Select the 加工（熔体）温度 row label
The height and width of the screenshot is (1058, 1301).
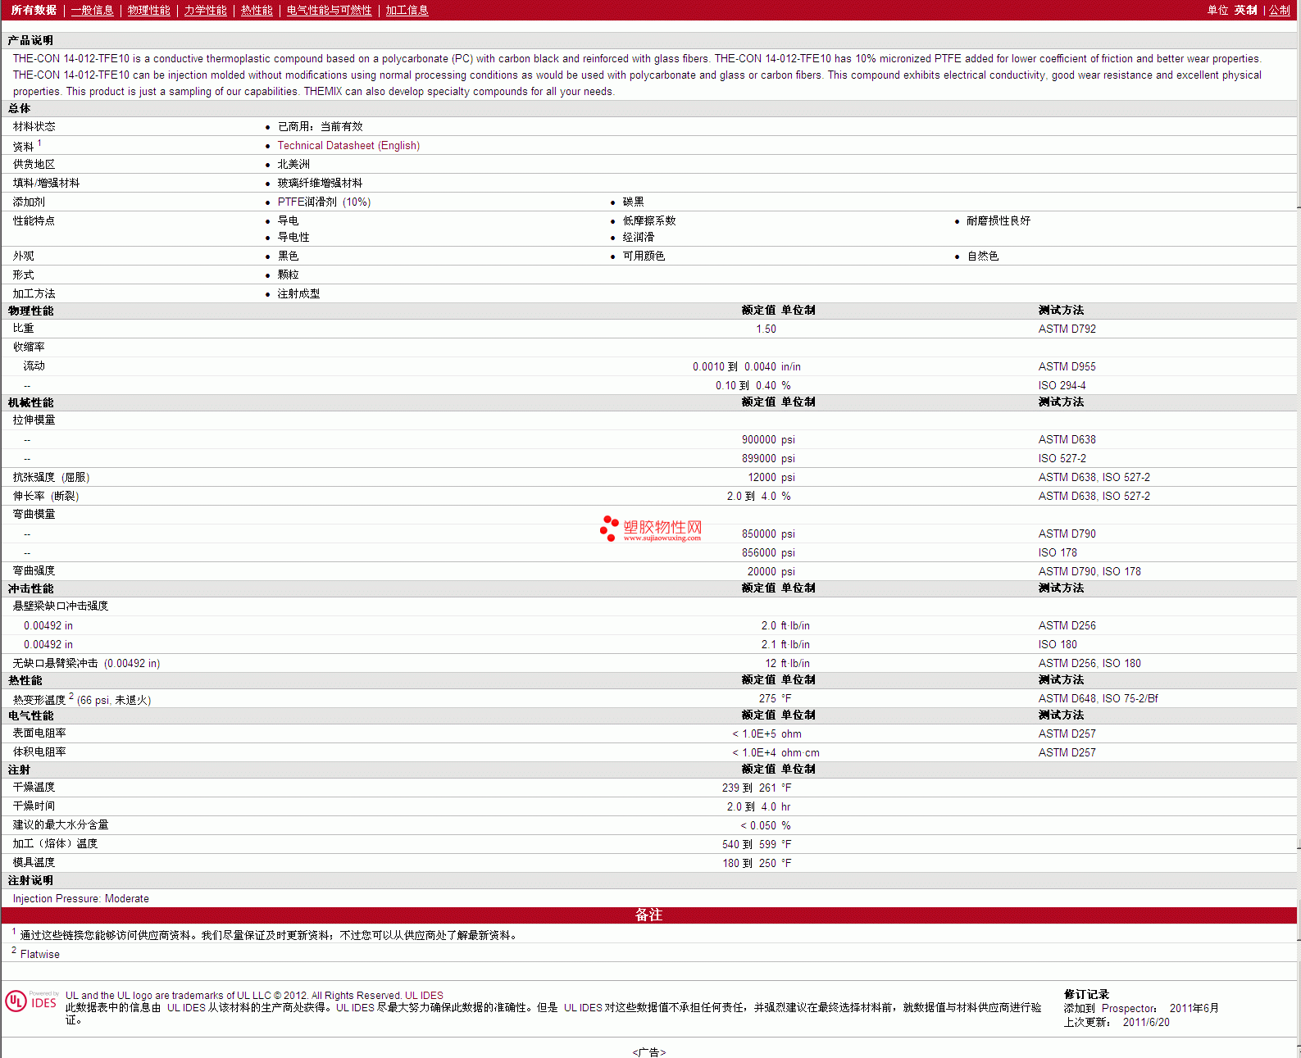tap(55, 843)
